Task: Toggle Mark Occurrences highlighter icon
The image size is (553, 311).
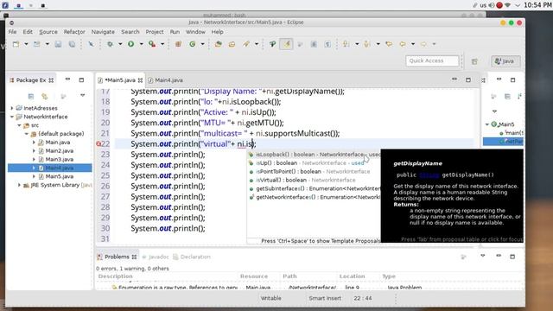Action: click(x=286, y=44)
